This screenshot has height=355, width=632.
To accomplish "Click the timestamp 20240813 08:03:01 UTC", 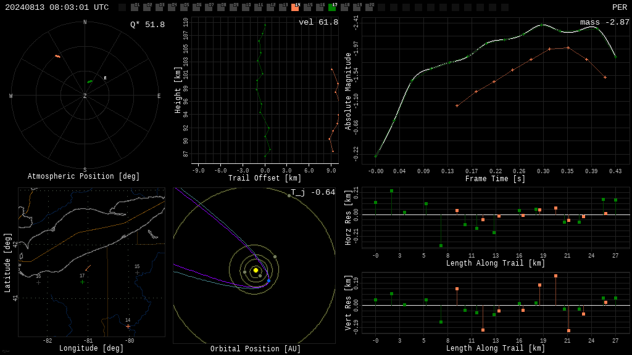I will click(57, 7).
